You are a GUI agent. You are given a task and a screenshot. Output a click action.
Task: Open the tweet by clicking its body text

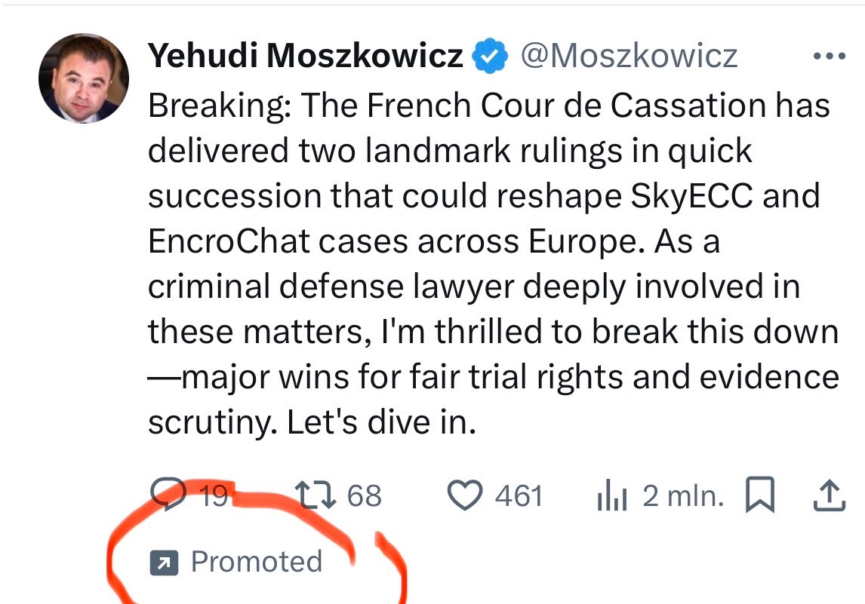(483, 287)
